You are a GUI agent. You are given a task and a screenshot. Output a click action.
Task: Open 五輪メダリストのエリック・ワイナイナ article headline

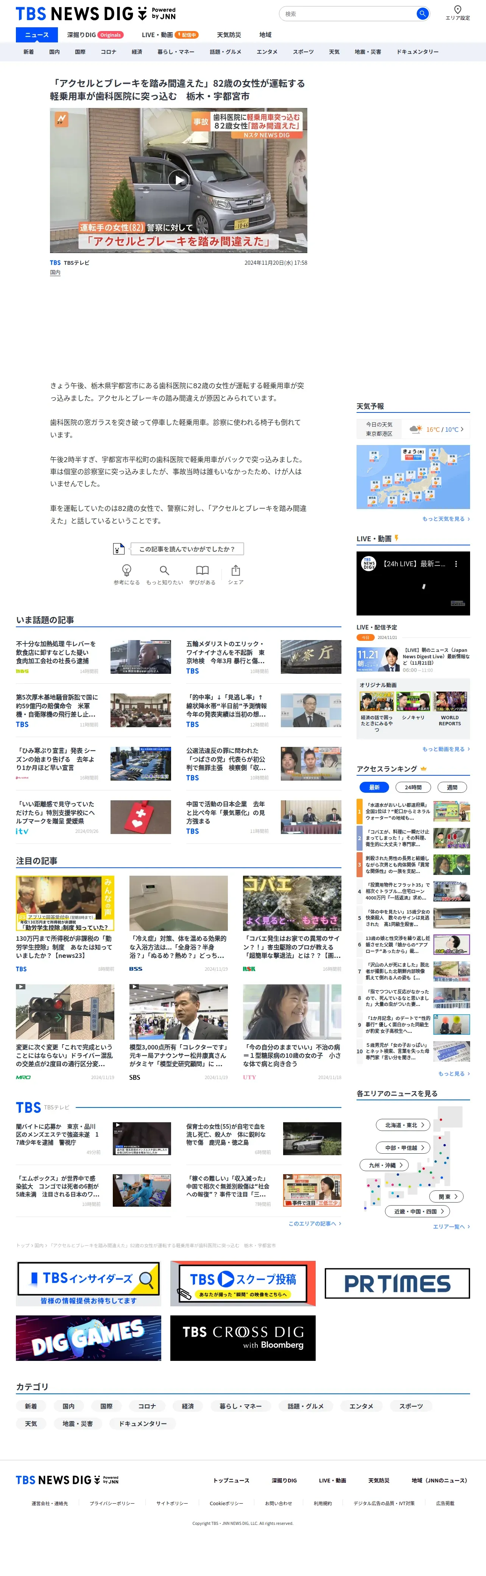coord(226,652)
